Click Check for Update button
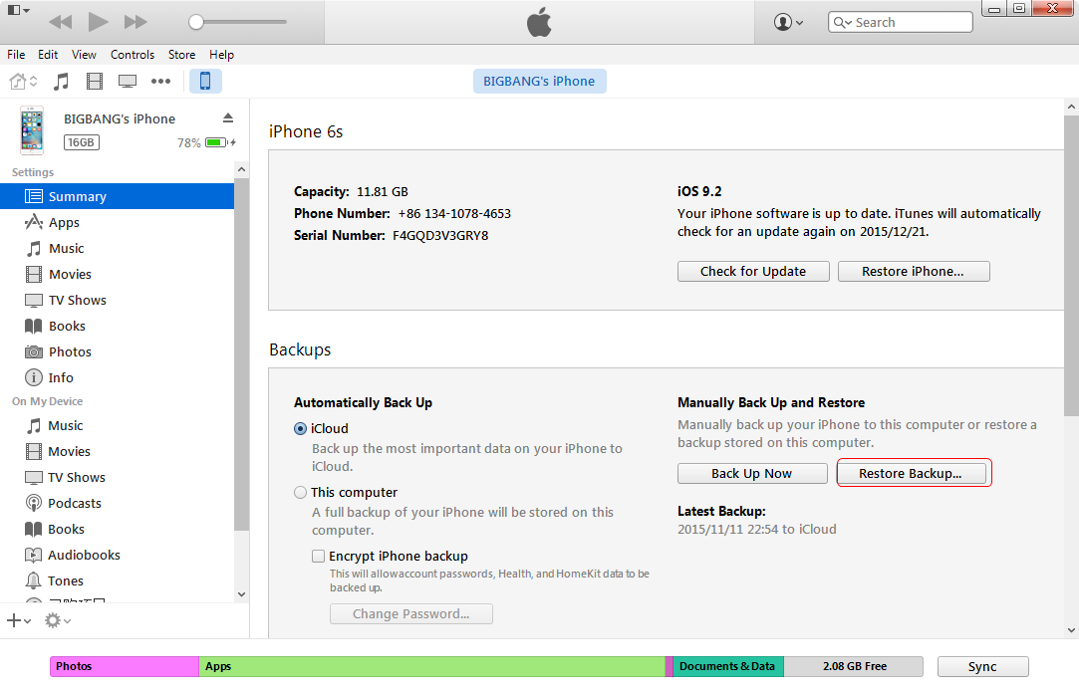The image size is (1079, 694). (753, 271)
